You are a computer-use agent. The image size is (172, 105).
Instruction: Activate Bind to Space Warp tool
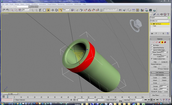click(x=20, y=10)
